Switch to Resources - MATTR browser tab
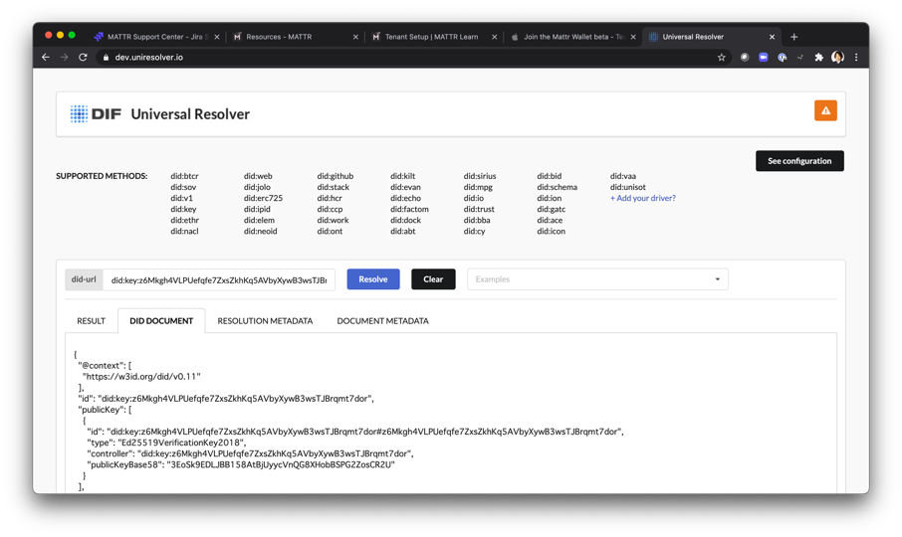The image size is (902, 537). [294, 37]
